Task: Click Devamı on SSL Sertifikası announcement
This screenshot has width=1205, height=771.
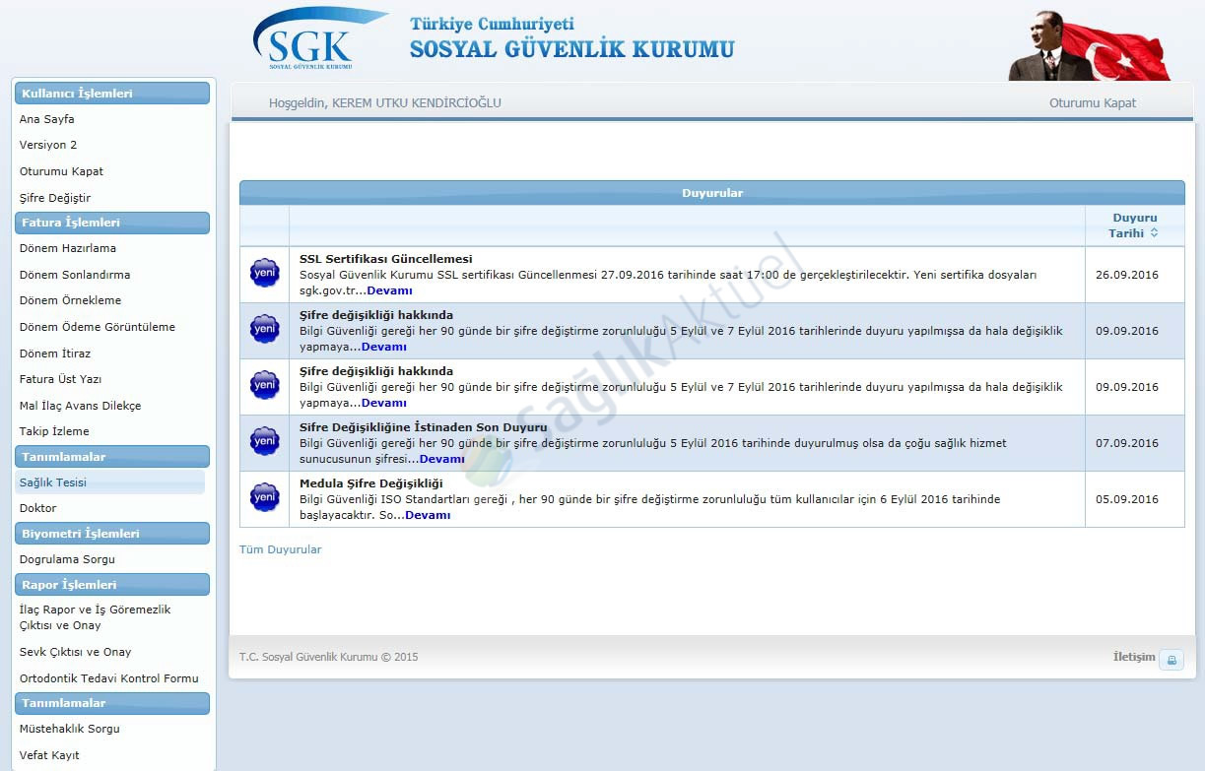Action: [x=389, y=290]
